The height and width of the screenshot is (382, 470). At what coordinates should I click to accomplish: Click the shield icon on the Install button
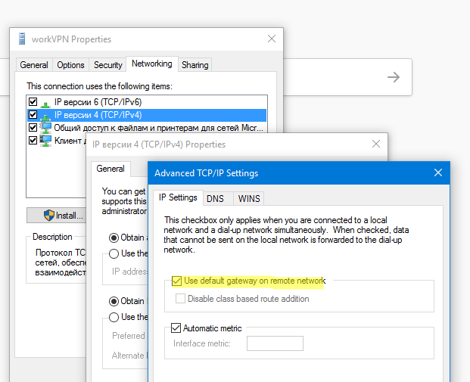49,216
